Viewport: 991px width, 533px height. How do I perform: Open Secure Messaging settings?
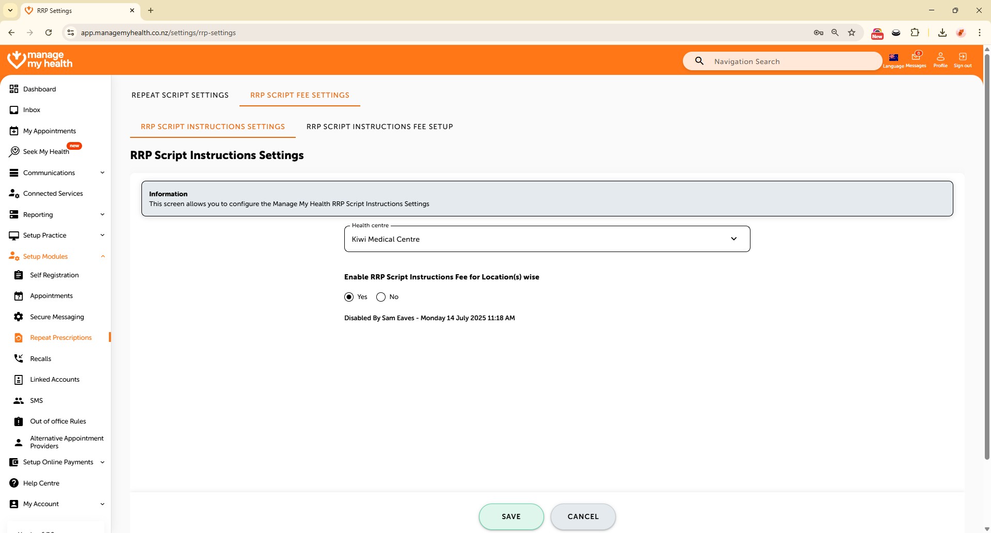click(x=57, y=317)
